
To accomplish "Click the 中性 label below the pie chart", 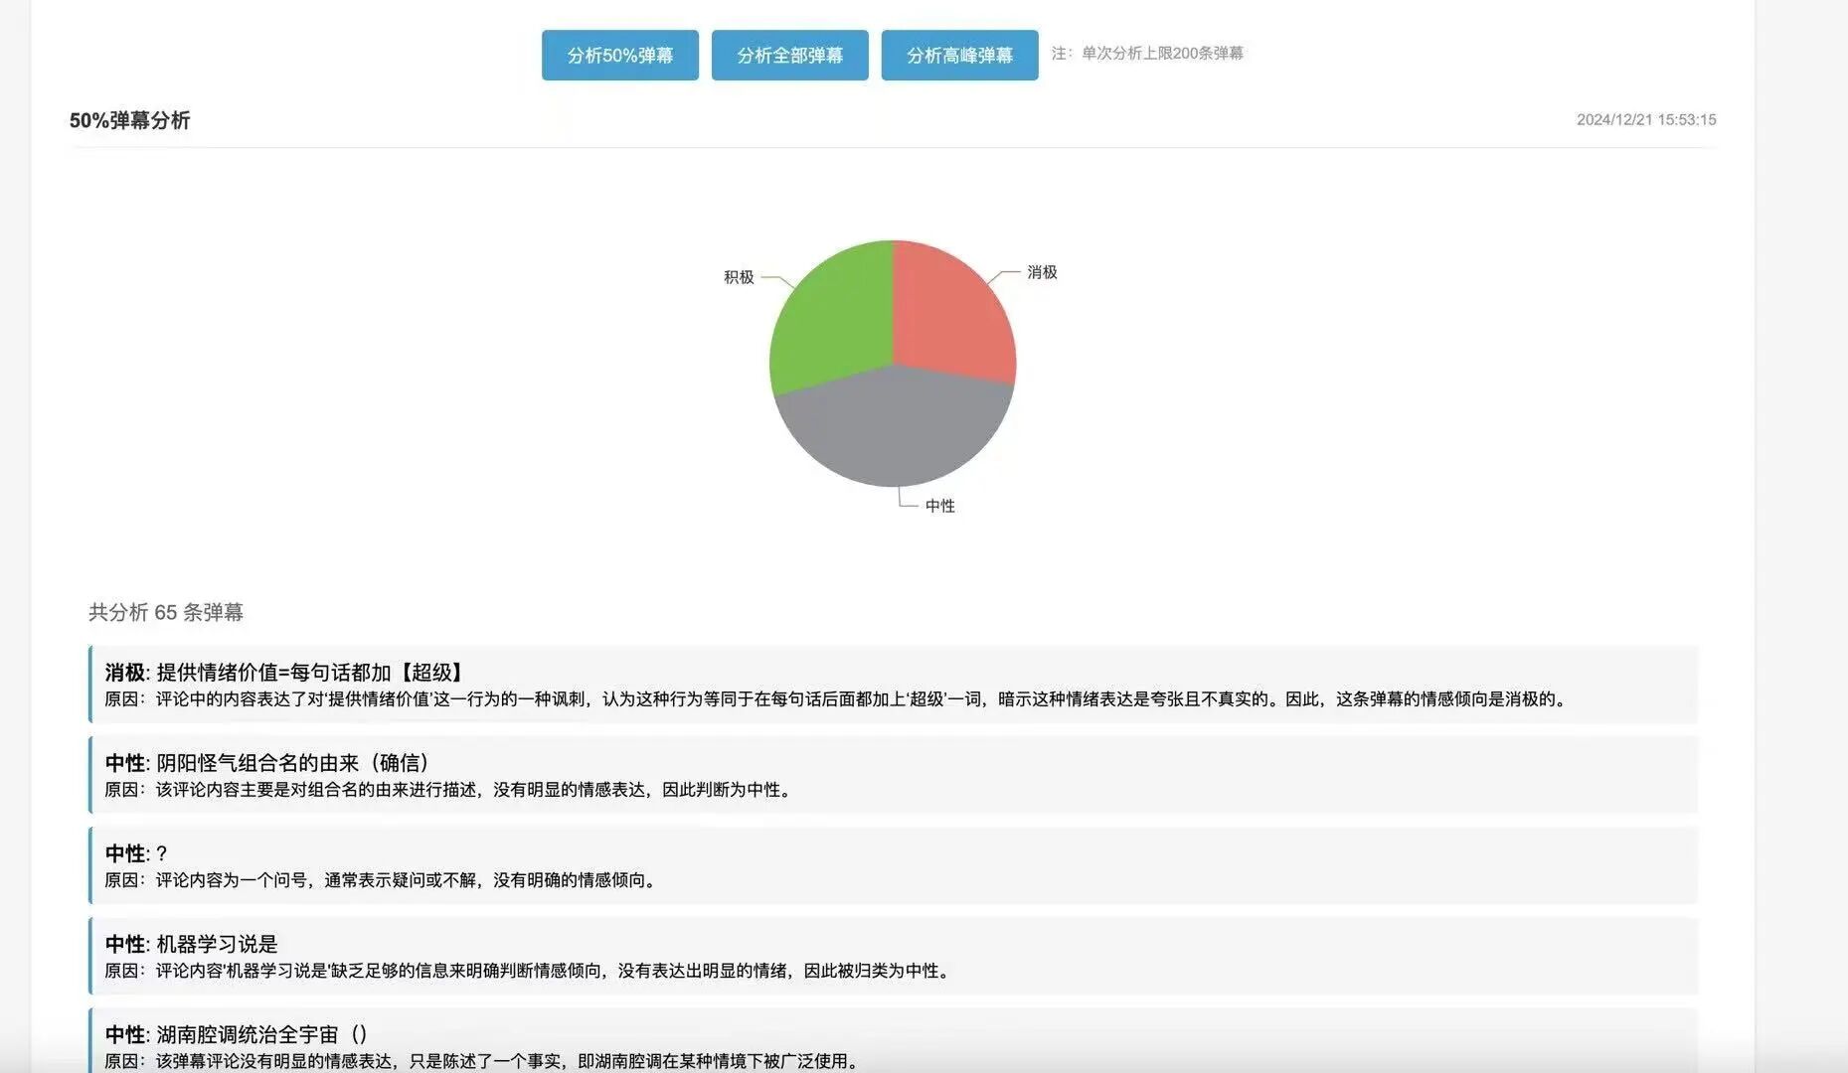I will (x=939, y=506).
